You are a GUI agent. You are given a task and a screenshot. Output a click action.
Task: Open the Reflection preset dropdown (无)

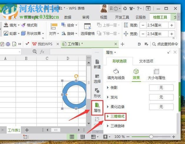161,88
